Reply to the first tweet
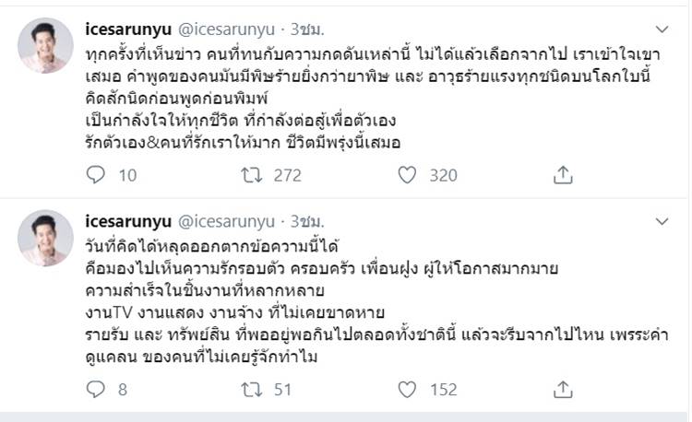 coord(98,174)
